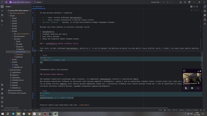Screen dimensions: 207x116
Task: Open the Services tool window
Action: [x=2, y=93]
